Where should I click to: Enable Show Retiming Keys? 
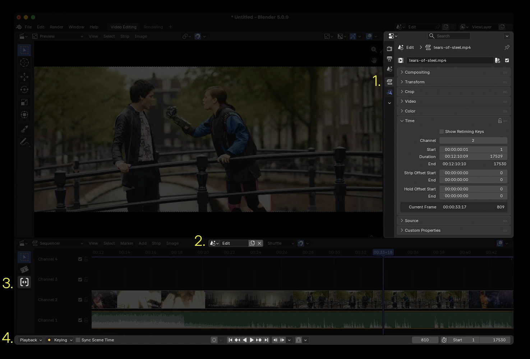[x=442, y=132]
